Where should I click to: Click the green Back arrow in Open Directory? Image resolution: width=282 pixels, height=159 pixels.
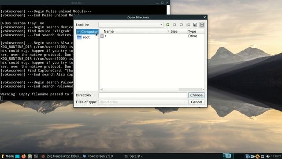[x=167, y=25]
